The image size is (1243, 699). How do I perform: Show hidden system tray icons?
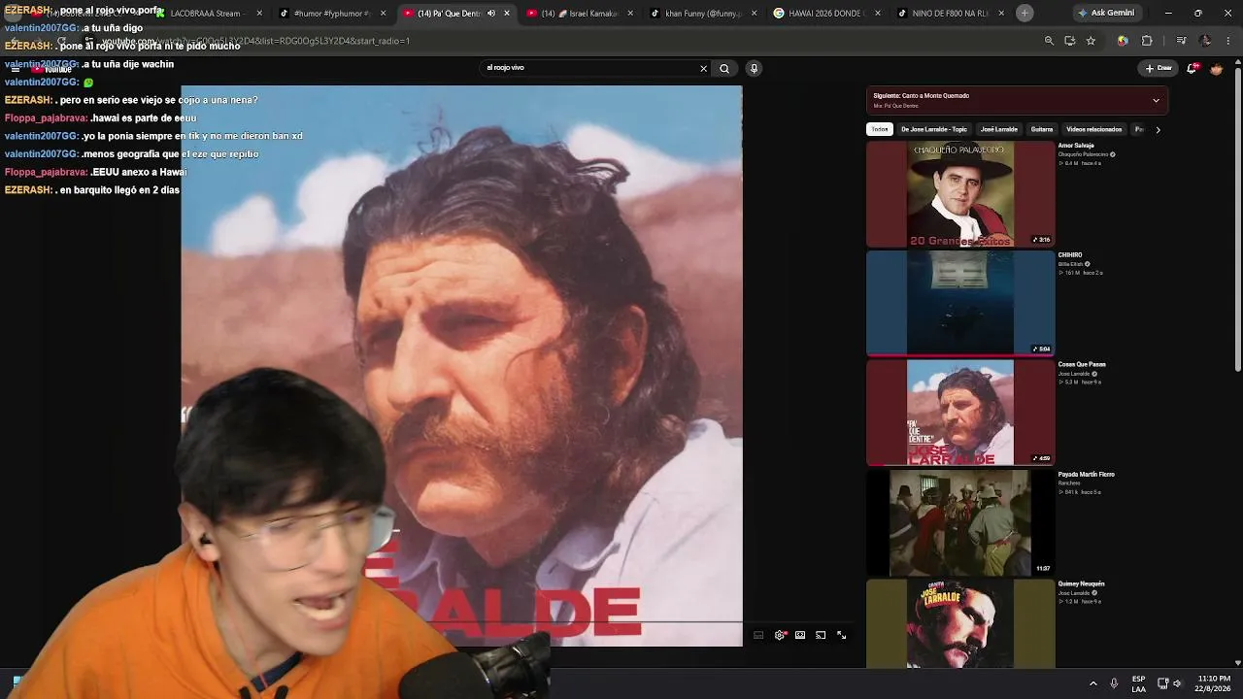click(x=1093, y=683)
